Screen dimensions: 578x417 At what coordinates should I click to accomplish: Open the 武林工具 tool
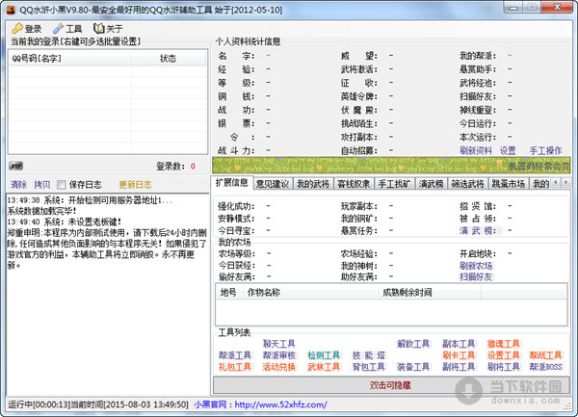[324, 367]
